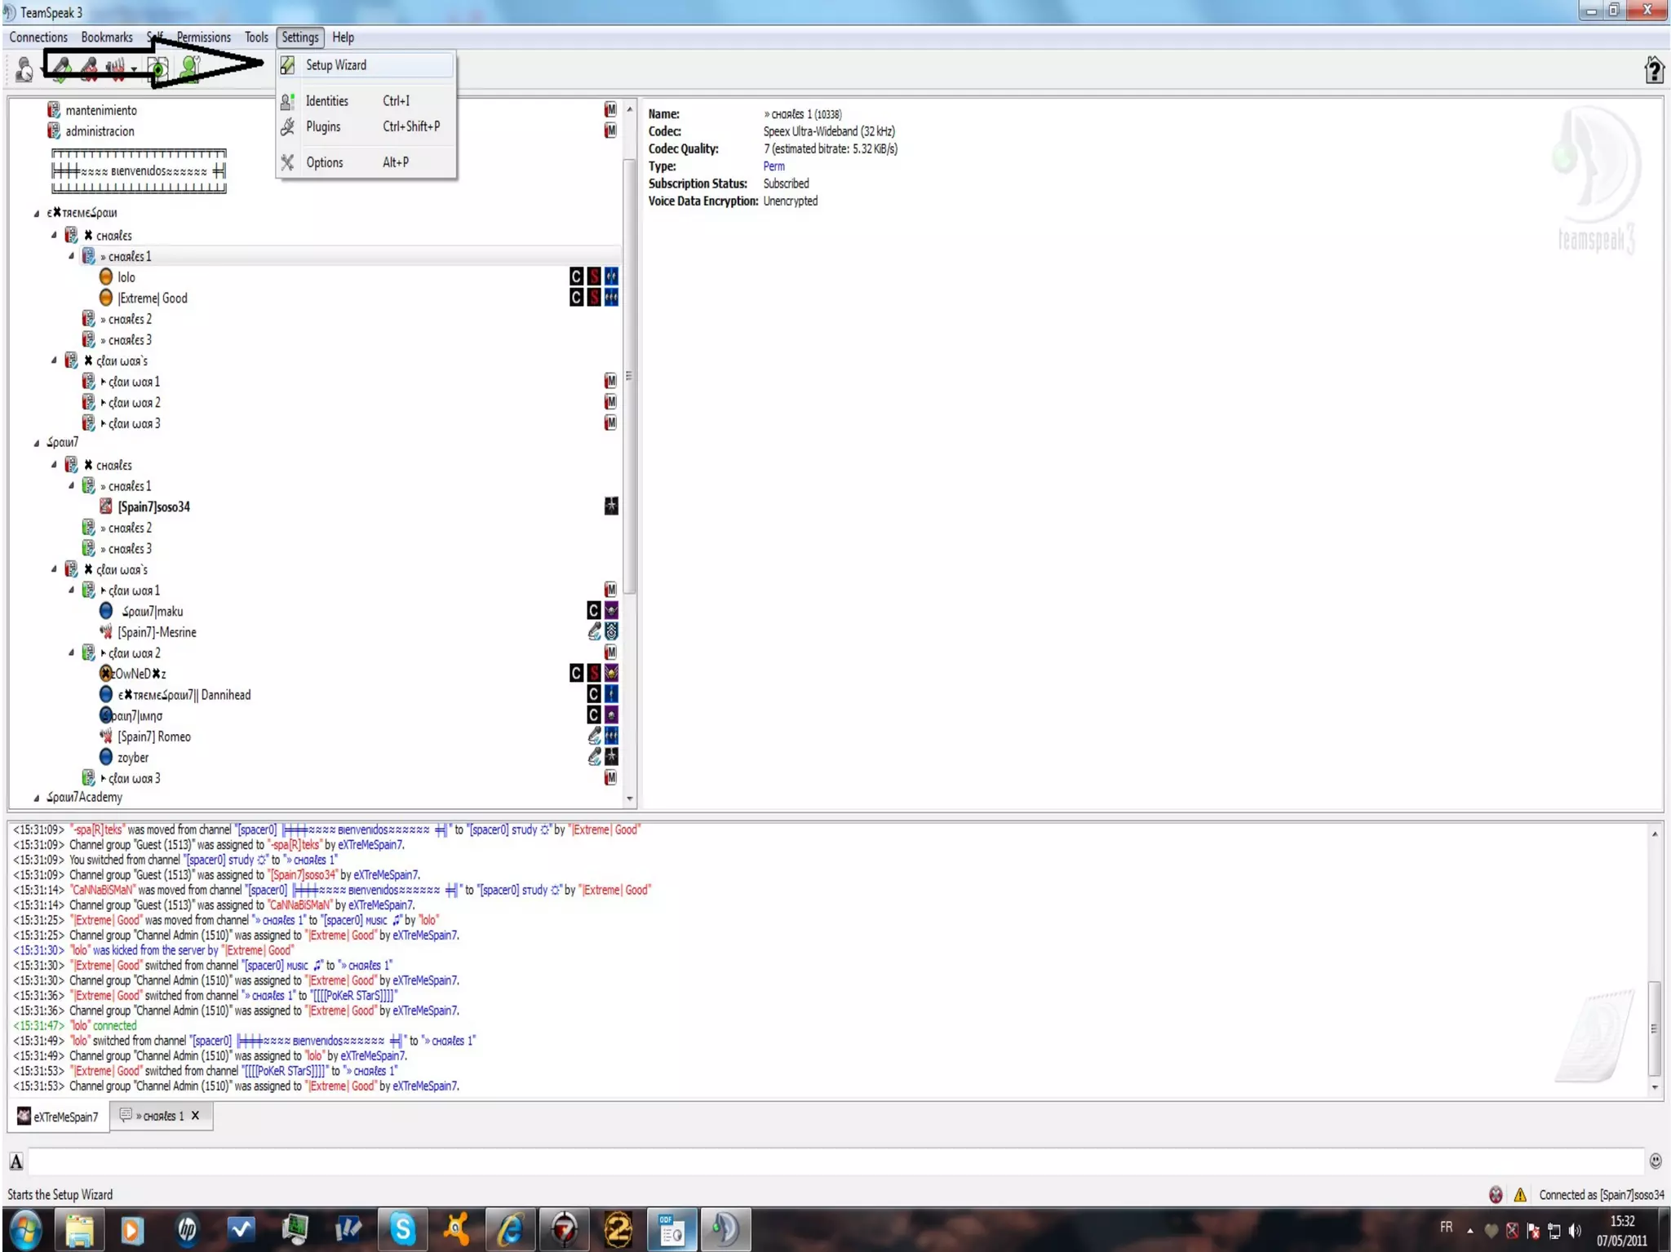Open the emoticon smiley picker
Viewport: 1671px width, 1252px height.
pyautogui.click(x=1655, y=1161)
